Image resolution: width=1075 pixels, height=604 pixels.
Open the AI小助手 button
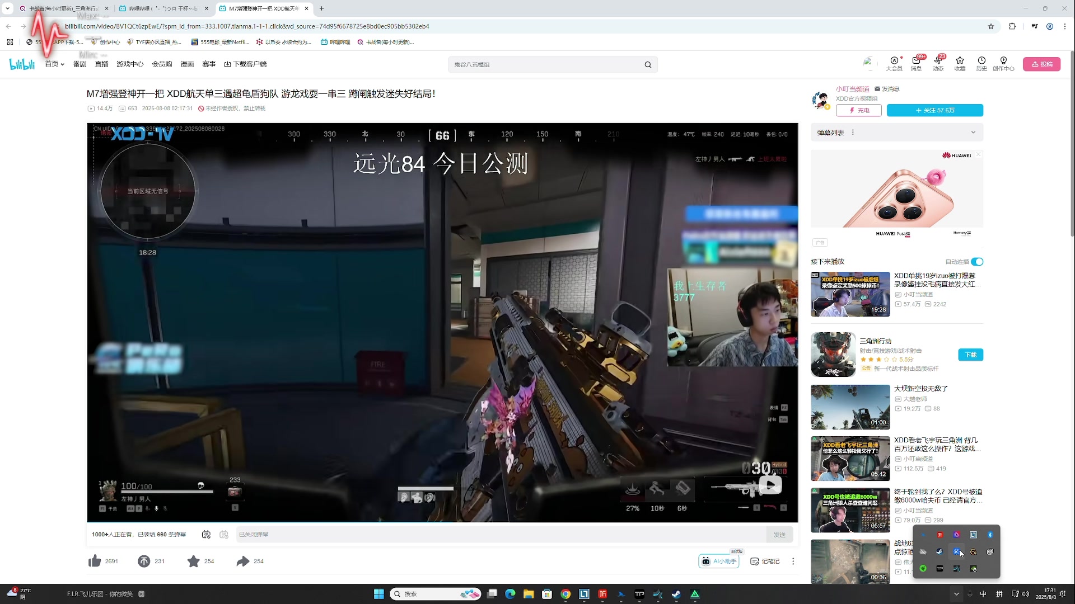719,561
